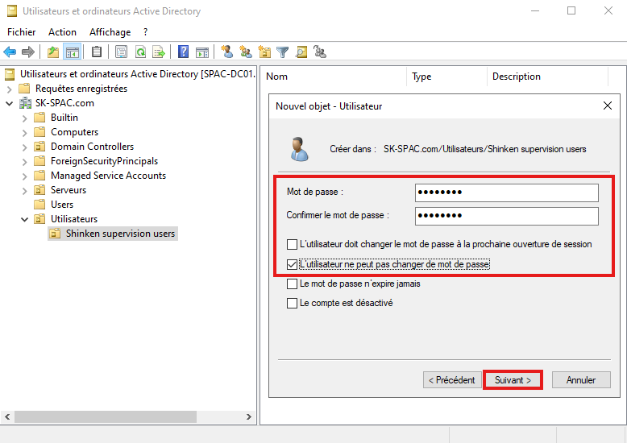Open the Affichage menu
The image size is (627, 443).
pos(110,32)
